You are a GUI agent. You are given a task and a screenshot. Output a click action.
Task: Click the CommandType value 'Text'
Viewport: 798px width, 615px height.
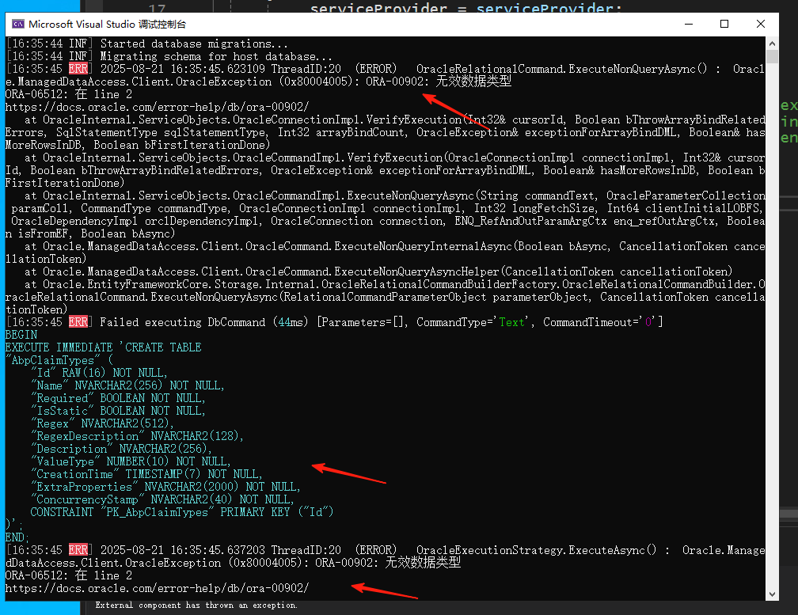[x=511, y=322]
